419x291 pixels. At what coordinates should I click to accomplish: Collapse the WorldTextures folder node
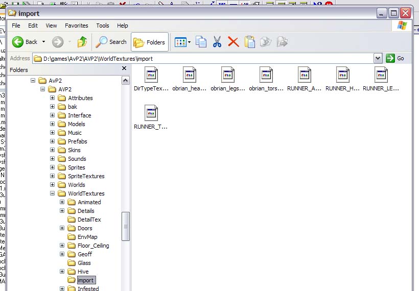52,193
